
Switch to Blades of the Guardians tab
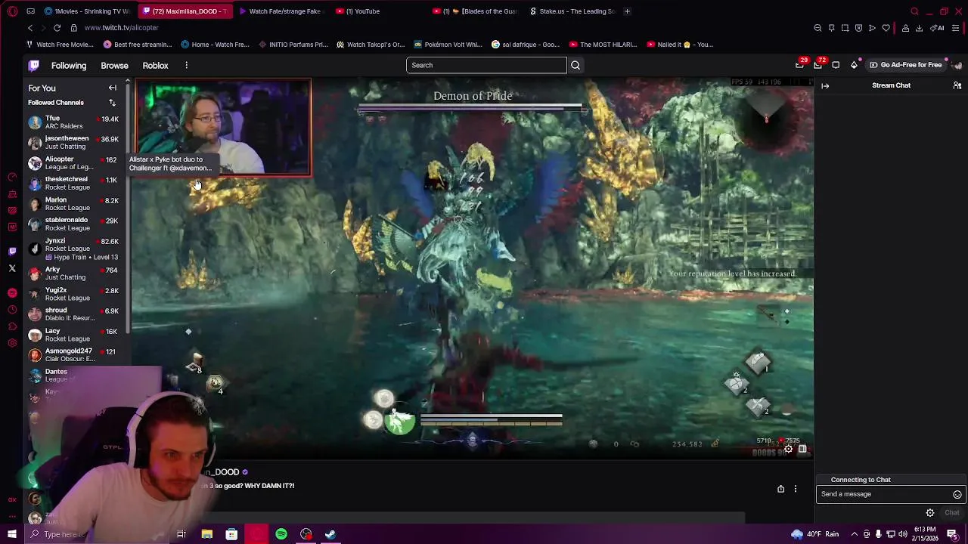[x=475, y=11]
